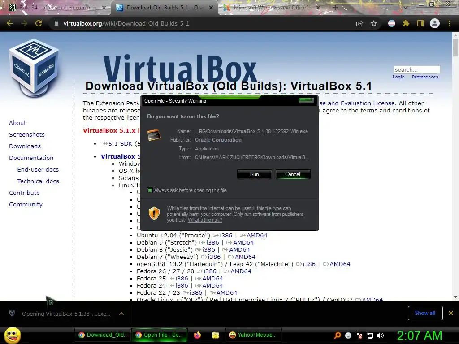Click the 5.1 SDK download link
Image resolution: width=459 pixels, height=344 pixels.
(x=120, y=144)
